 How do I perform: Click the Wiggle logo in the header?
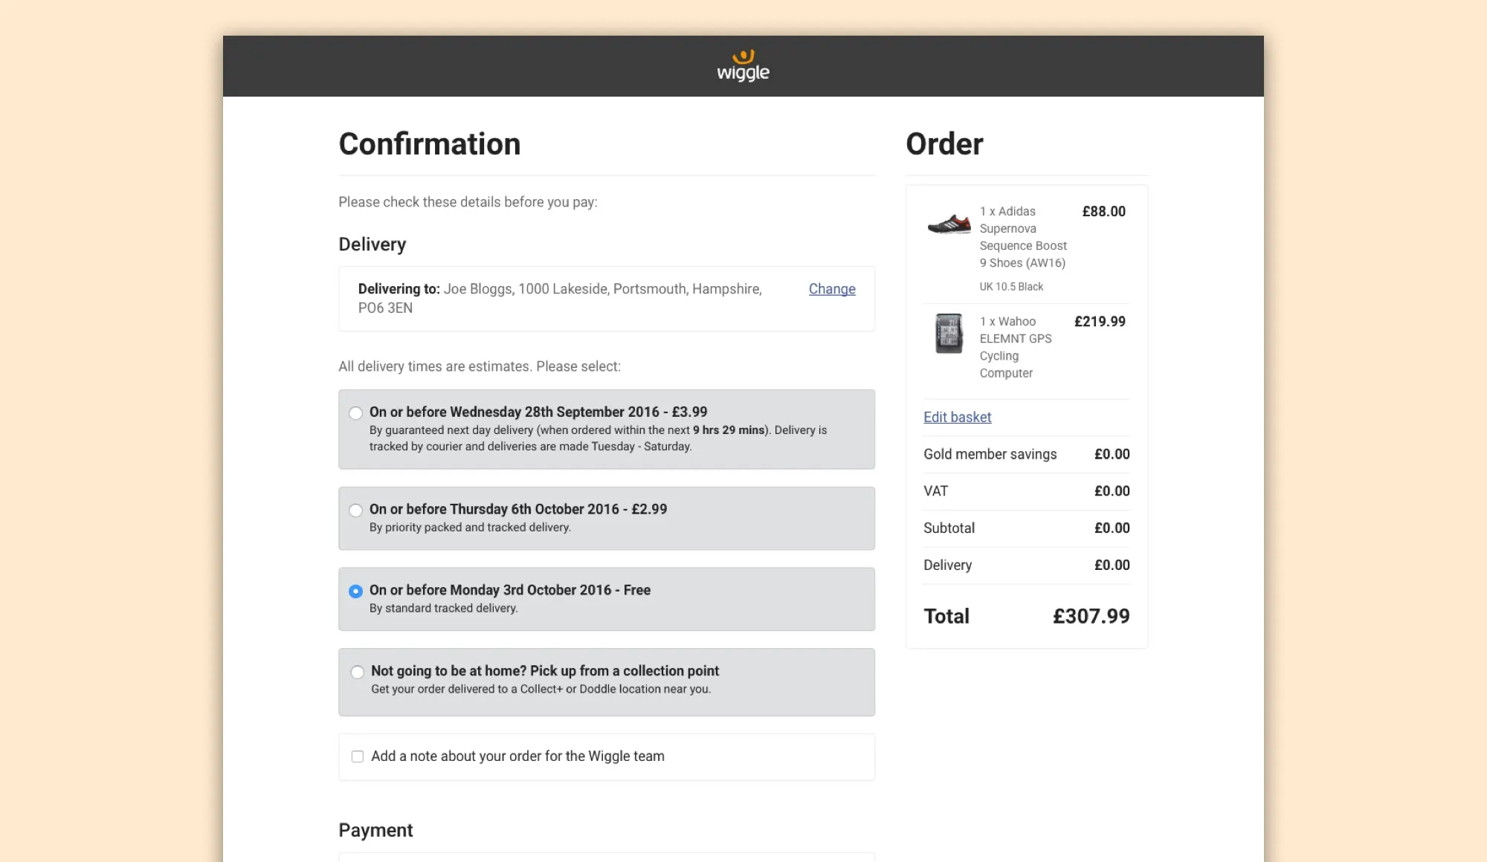pos(743,66)
